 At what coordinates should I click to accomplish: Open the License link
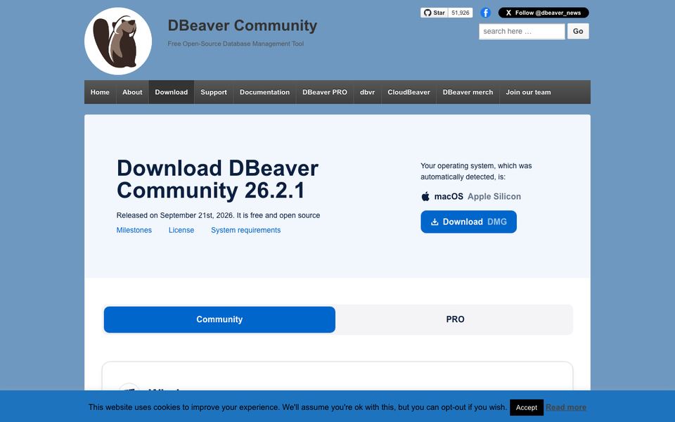pos(181,230)
